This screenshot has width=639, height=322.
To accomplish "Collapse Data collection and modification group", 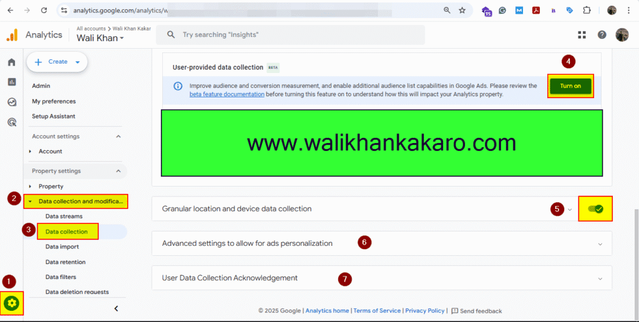I will tap(30, 202).
